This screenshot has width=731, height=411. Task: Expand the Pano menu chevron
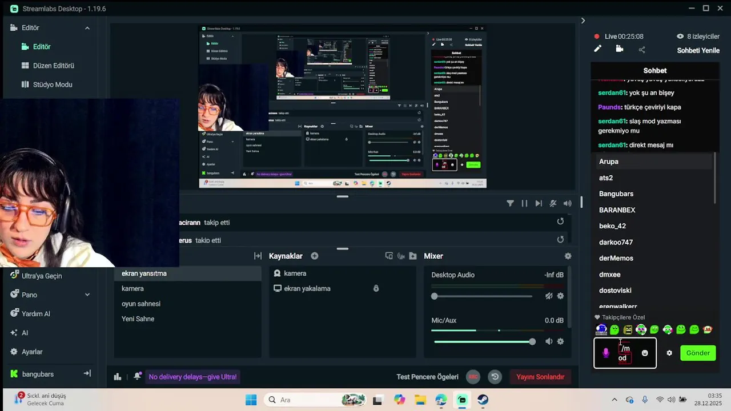point(87,295)
